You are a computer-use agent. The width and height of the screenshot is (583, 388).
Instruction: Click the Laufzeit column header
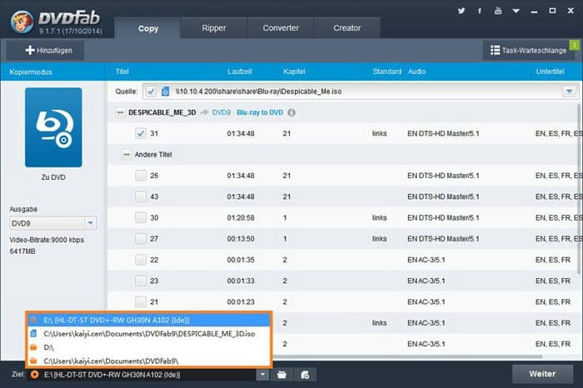pyautogui.click(x=240, y=72)
